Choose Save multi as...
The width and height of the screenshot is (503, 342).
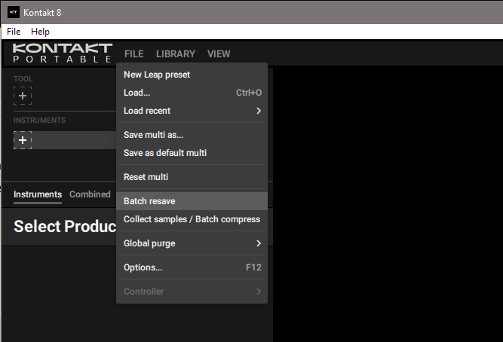tap(192, 135)
